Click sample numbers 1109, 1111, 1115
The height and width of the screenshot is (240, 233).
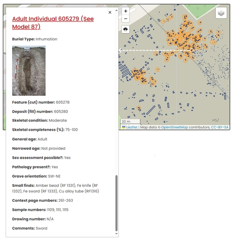[x=58, y=210]
